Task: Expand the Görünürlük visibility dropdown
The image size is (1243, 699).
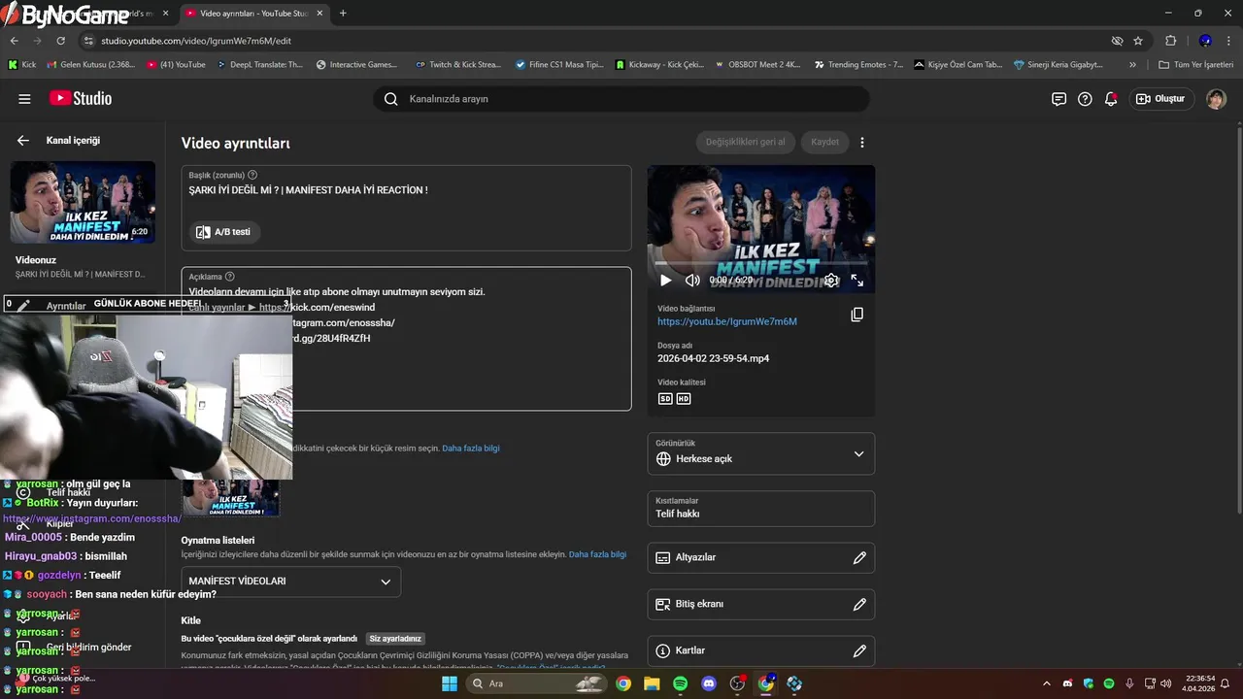Action: pos(761,453)
